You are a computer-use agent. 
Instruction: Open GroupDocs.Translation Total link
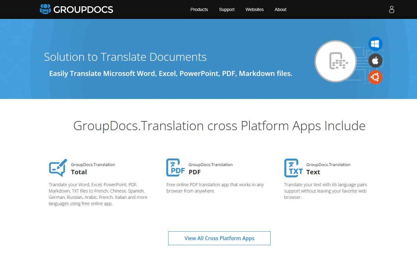pos(93,169)
